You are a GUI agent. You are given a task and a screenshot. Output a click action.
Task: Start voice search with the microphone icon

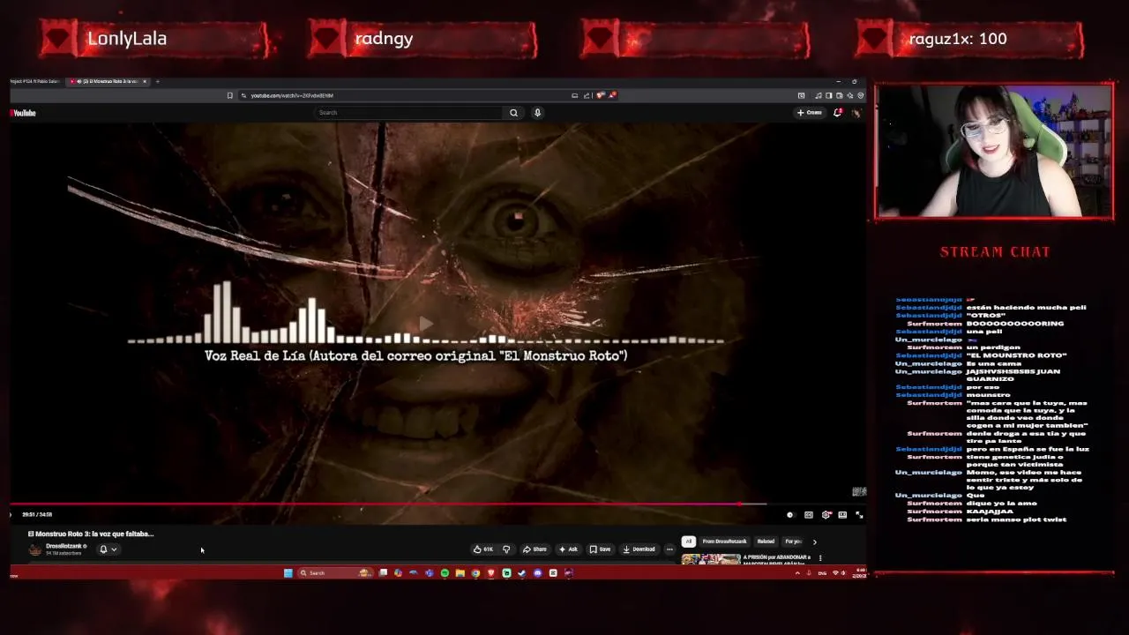537,113
